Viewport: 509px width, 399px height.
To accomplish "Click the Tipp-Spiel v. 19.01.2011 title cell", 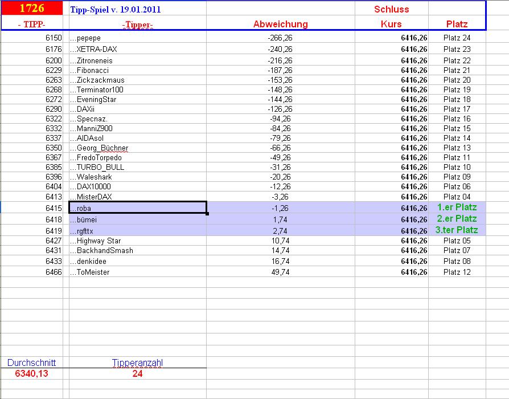I will [x=138, y=9].
